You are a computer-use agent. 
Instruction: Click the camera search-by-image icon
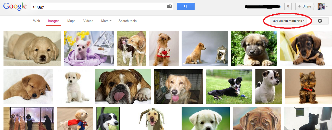click(169, 6)
